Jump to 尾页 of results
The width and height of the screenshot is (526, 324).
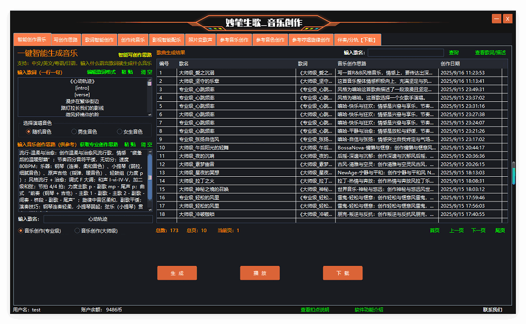click(500, 230)
